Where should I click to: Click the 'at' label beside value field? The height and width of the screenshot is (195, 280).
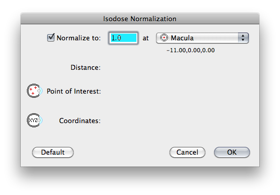146,38
